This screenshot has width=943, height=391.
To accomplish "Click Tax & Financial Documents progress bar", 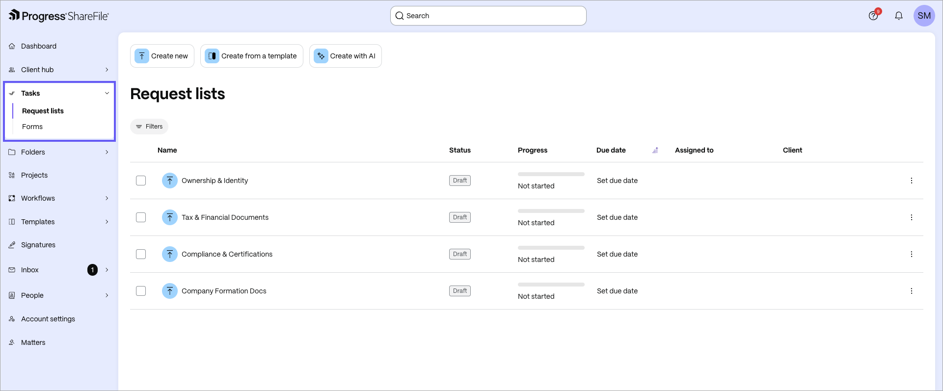I will [551, 211].
